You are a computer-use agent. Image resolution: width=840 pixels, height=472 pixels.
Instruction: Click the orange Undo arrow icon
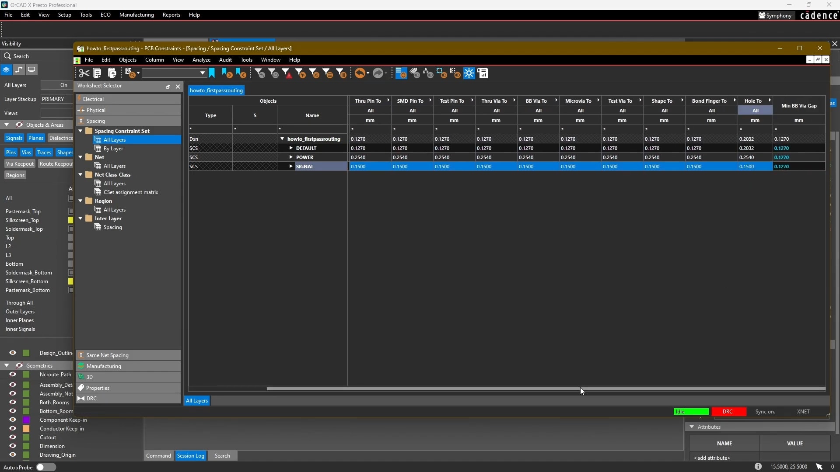[x=360, y=73]
